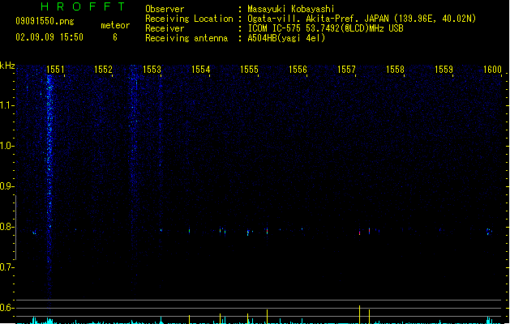Click the Receiving antenna label
The height and width of the screenshot is (324, 510).
coord(186,38)
